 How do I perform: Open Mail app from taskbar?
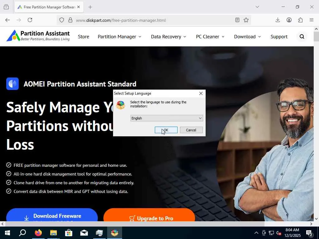click(84, 233)
